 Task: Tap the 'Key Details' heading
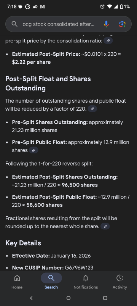[x=23, y=243]
